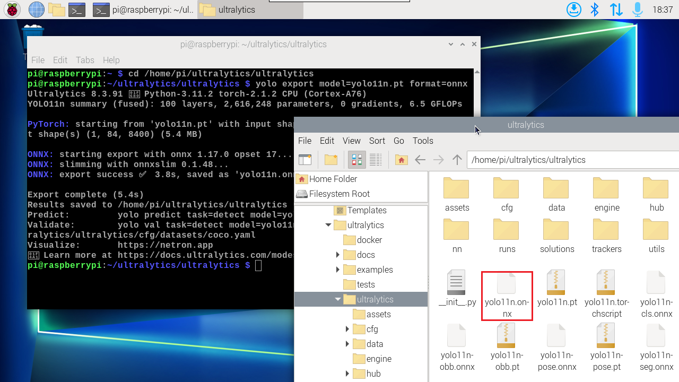The image size is (679, 382).
Task: Open the file manager Edit menu
Action: (x=327, y=141)
